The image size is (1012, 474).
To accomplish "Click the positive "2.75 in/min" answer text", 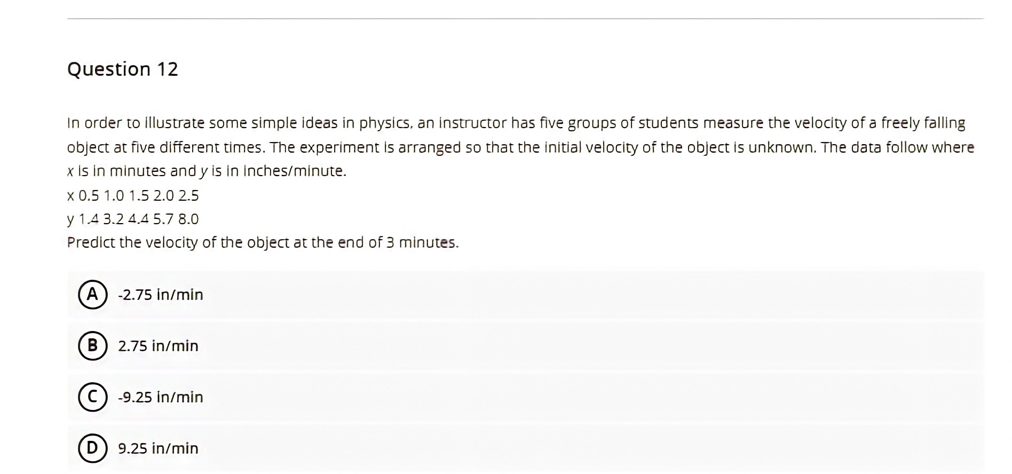I will pos(158,346).
